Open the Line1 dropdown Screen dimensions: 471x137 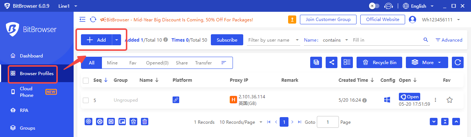coord(68,6)
